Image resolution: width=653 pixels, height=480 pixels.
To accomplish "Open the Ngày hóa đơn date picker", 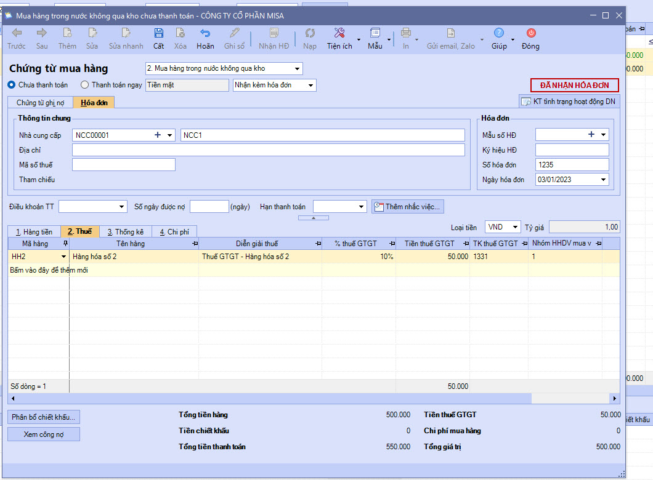I will (603, 180).
